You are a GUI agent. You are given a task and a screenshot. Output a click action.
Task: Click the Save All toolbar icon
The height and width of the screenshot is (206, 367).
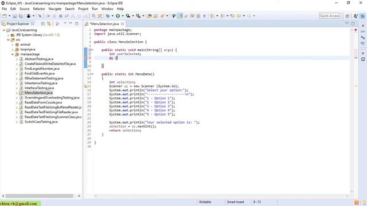coord(21,16)
